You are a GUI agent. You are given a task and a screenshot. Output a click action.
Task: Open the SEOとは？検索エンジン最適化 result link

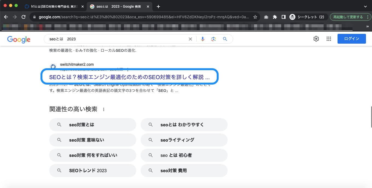pos(129,77)
